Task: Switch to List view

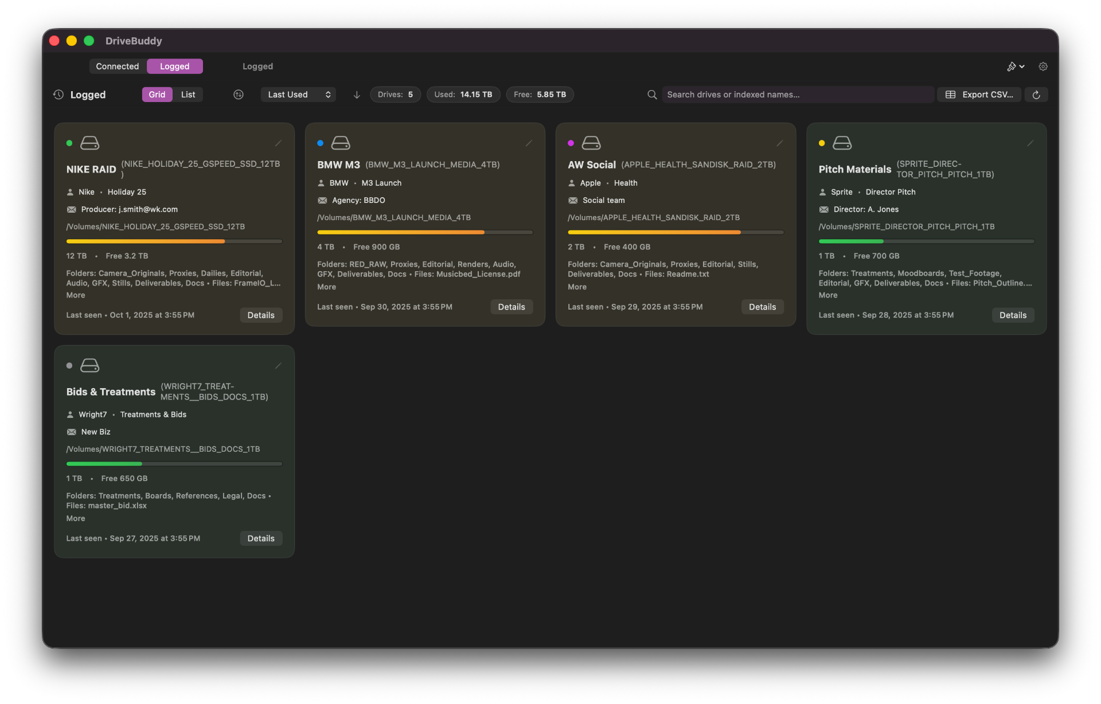Action: pyautogui.click(x=188, y=95)
